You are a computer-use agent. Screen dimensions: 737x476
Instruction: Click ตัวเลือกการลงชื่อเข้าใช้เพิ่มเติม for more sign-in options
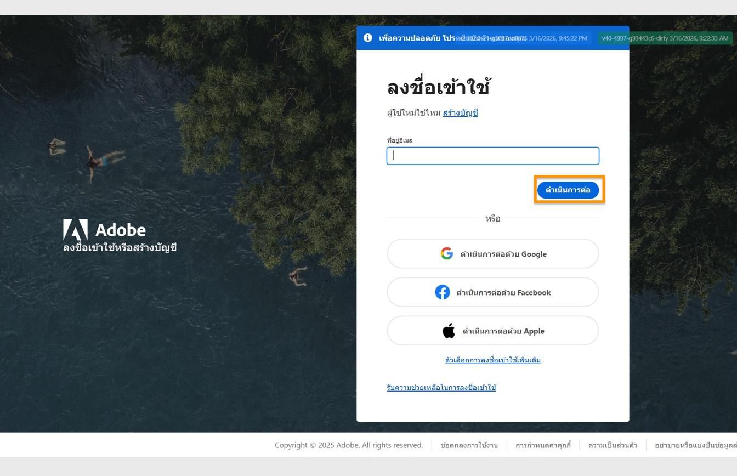(x=492, y=360)
